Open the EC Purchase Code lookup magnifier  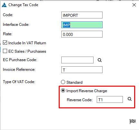pyautogui.click(x=100, y=60)
